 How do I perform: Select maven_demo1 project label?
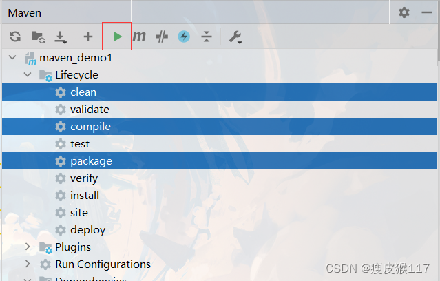click(x=76, y=58)
